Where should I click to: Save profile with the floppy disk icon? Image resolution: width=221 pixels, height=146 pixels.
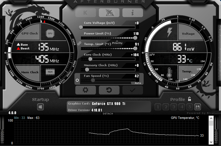pyautogui.click(x=197, y=107)
